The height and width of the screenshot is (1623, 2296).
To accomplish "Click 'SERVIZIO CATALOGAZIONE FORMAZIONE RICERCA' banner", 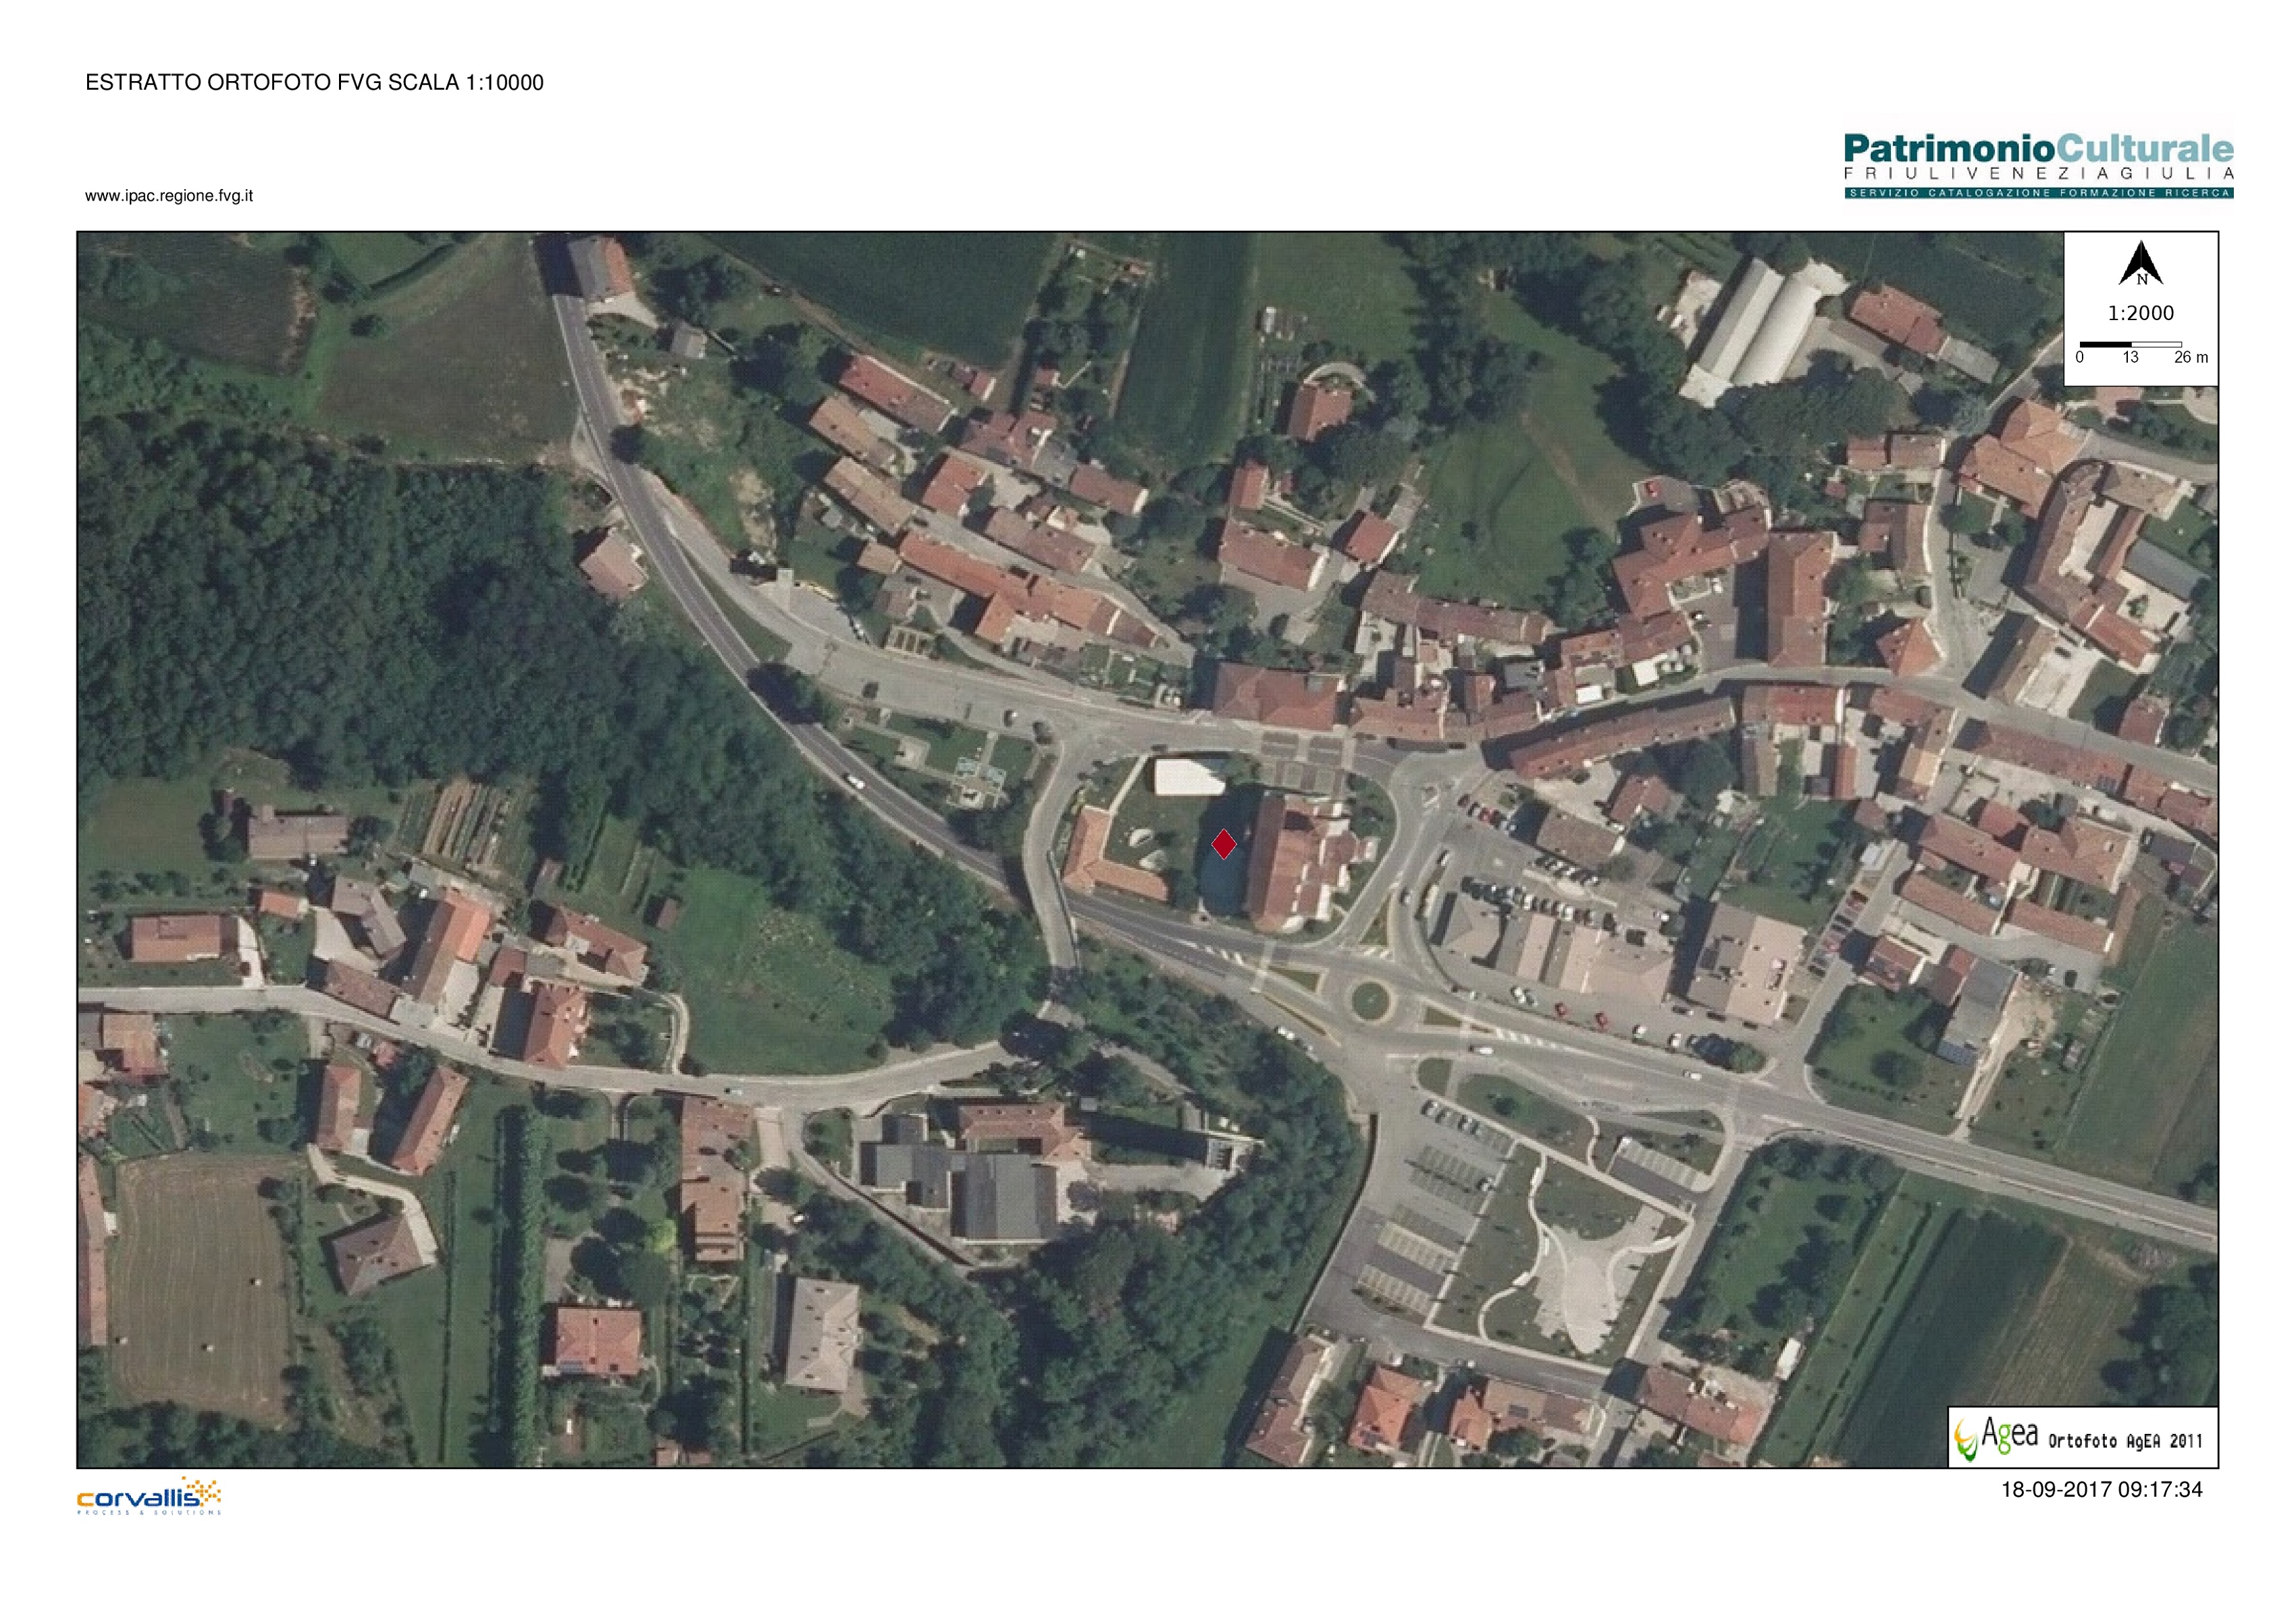I will click(x=2039, y=193).
